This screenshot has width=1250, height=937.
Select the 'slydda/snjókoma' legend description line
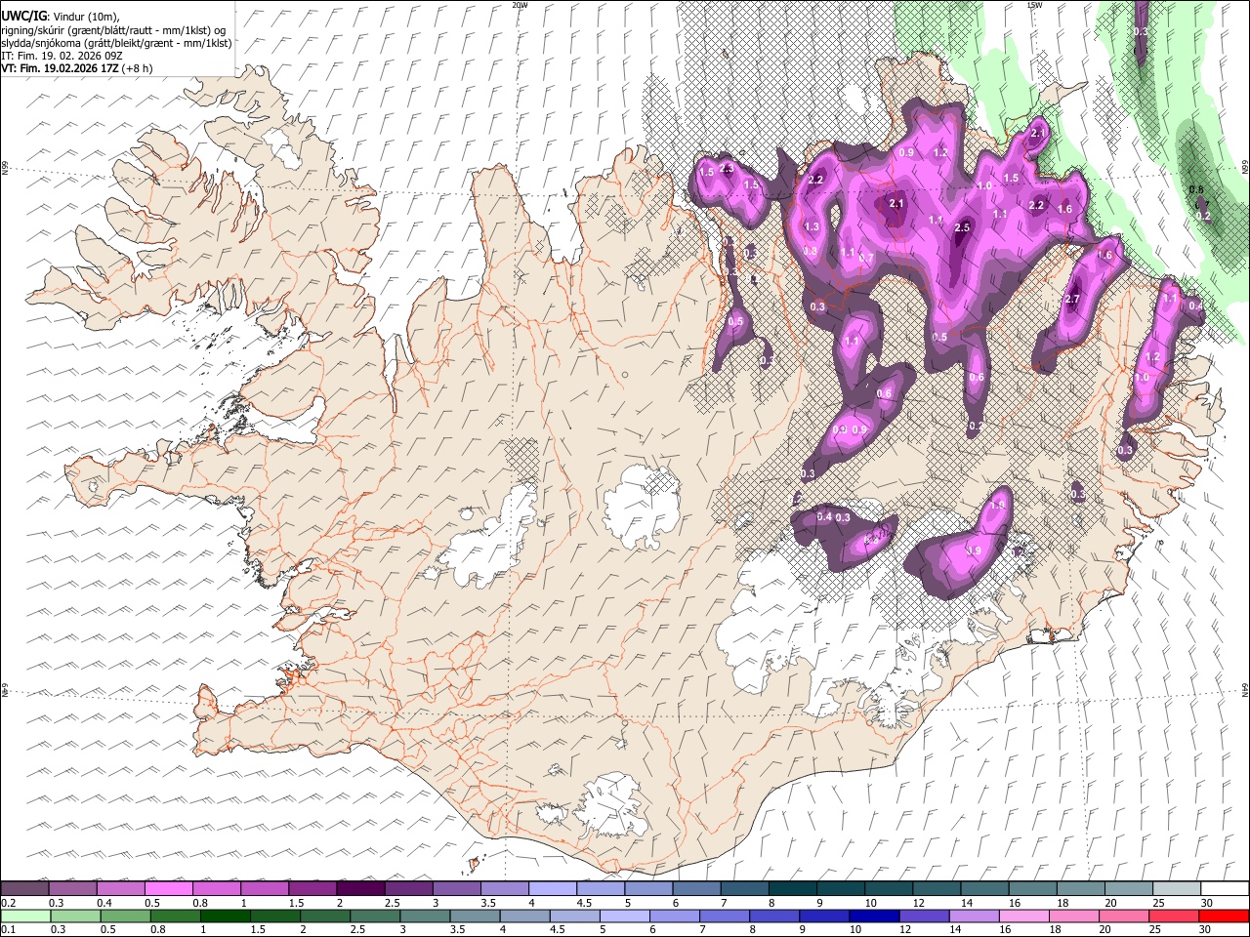116,43
